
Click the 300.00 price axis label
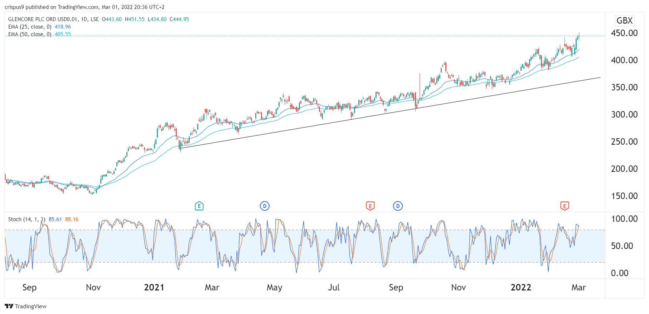[624, 114]
